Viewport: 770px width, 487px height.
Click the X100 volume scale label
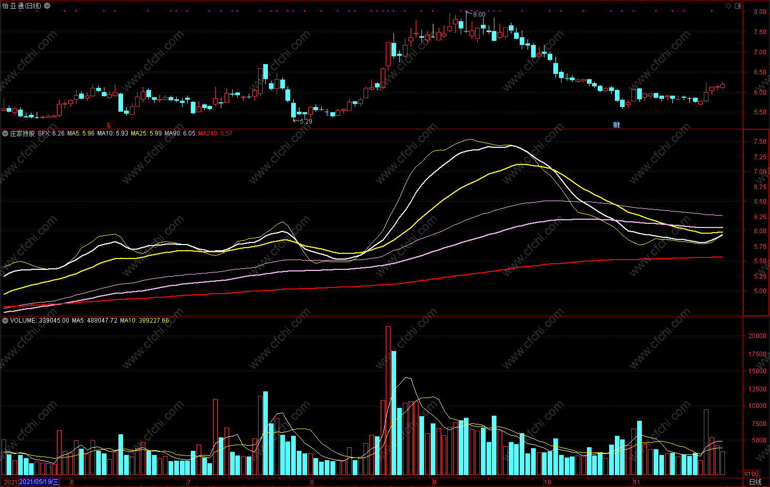[x=751, y=474]
